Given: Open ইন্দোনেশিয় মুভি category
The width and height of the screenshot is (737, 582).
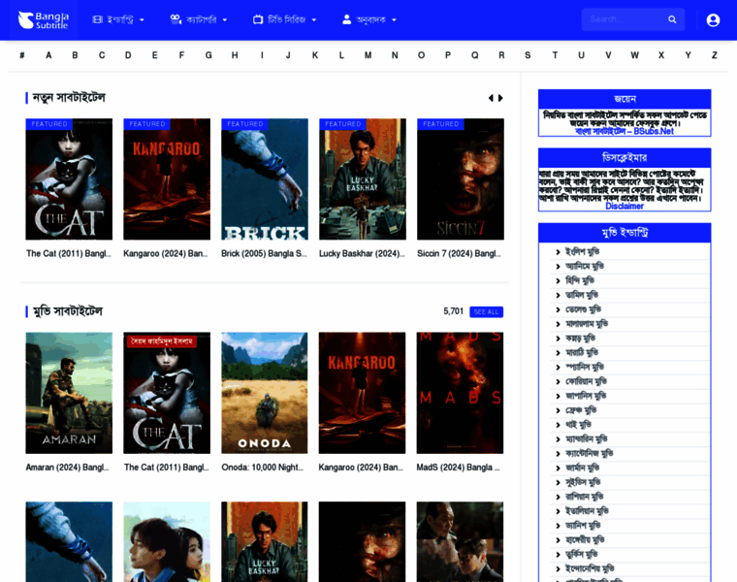Looking at the screenshot, I should [590, 569].
